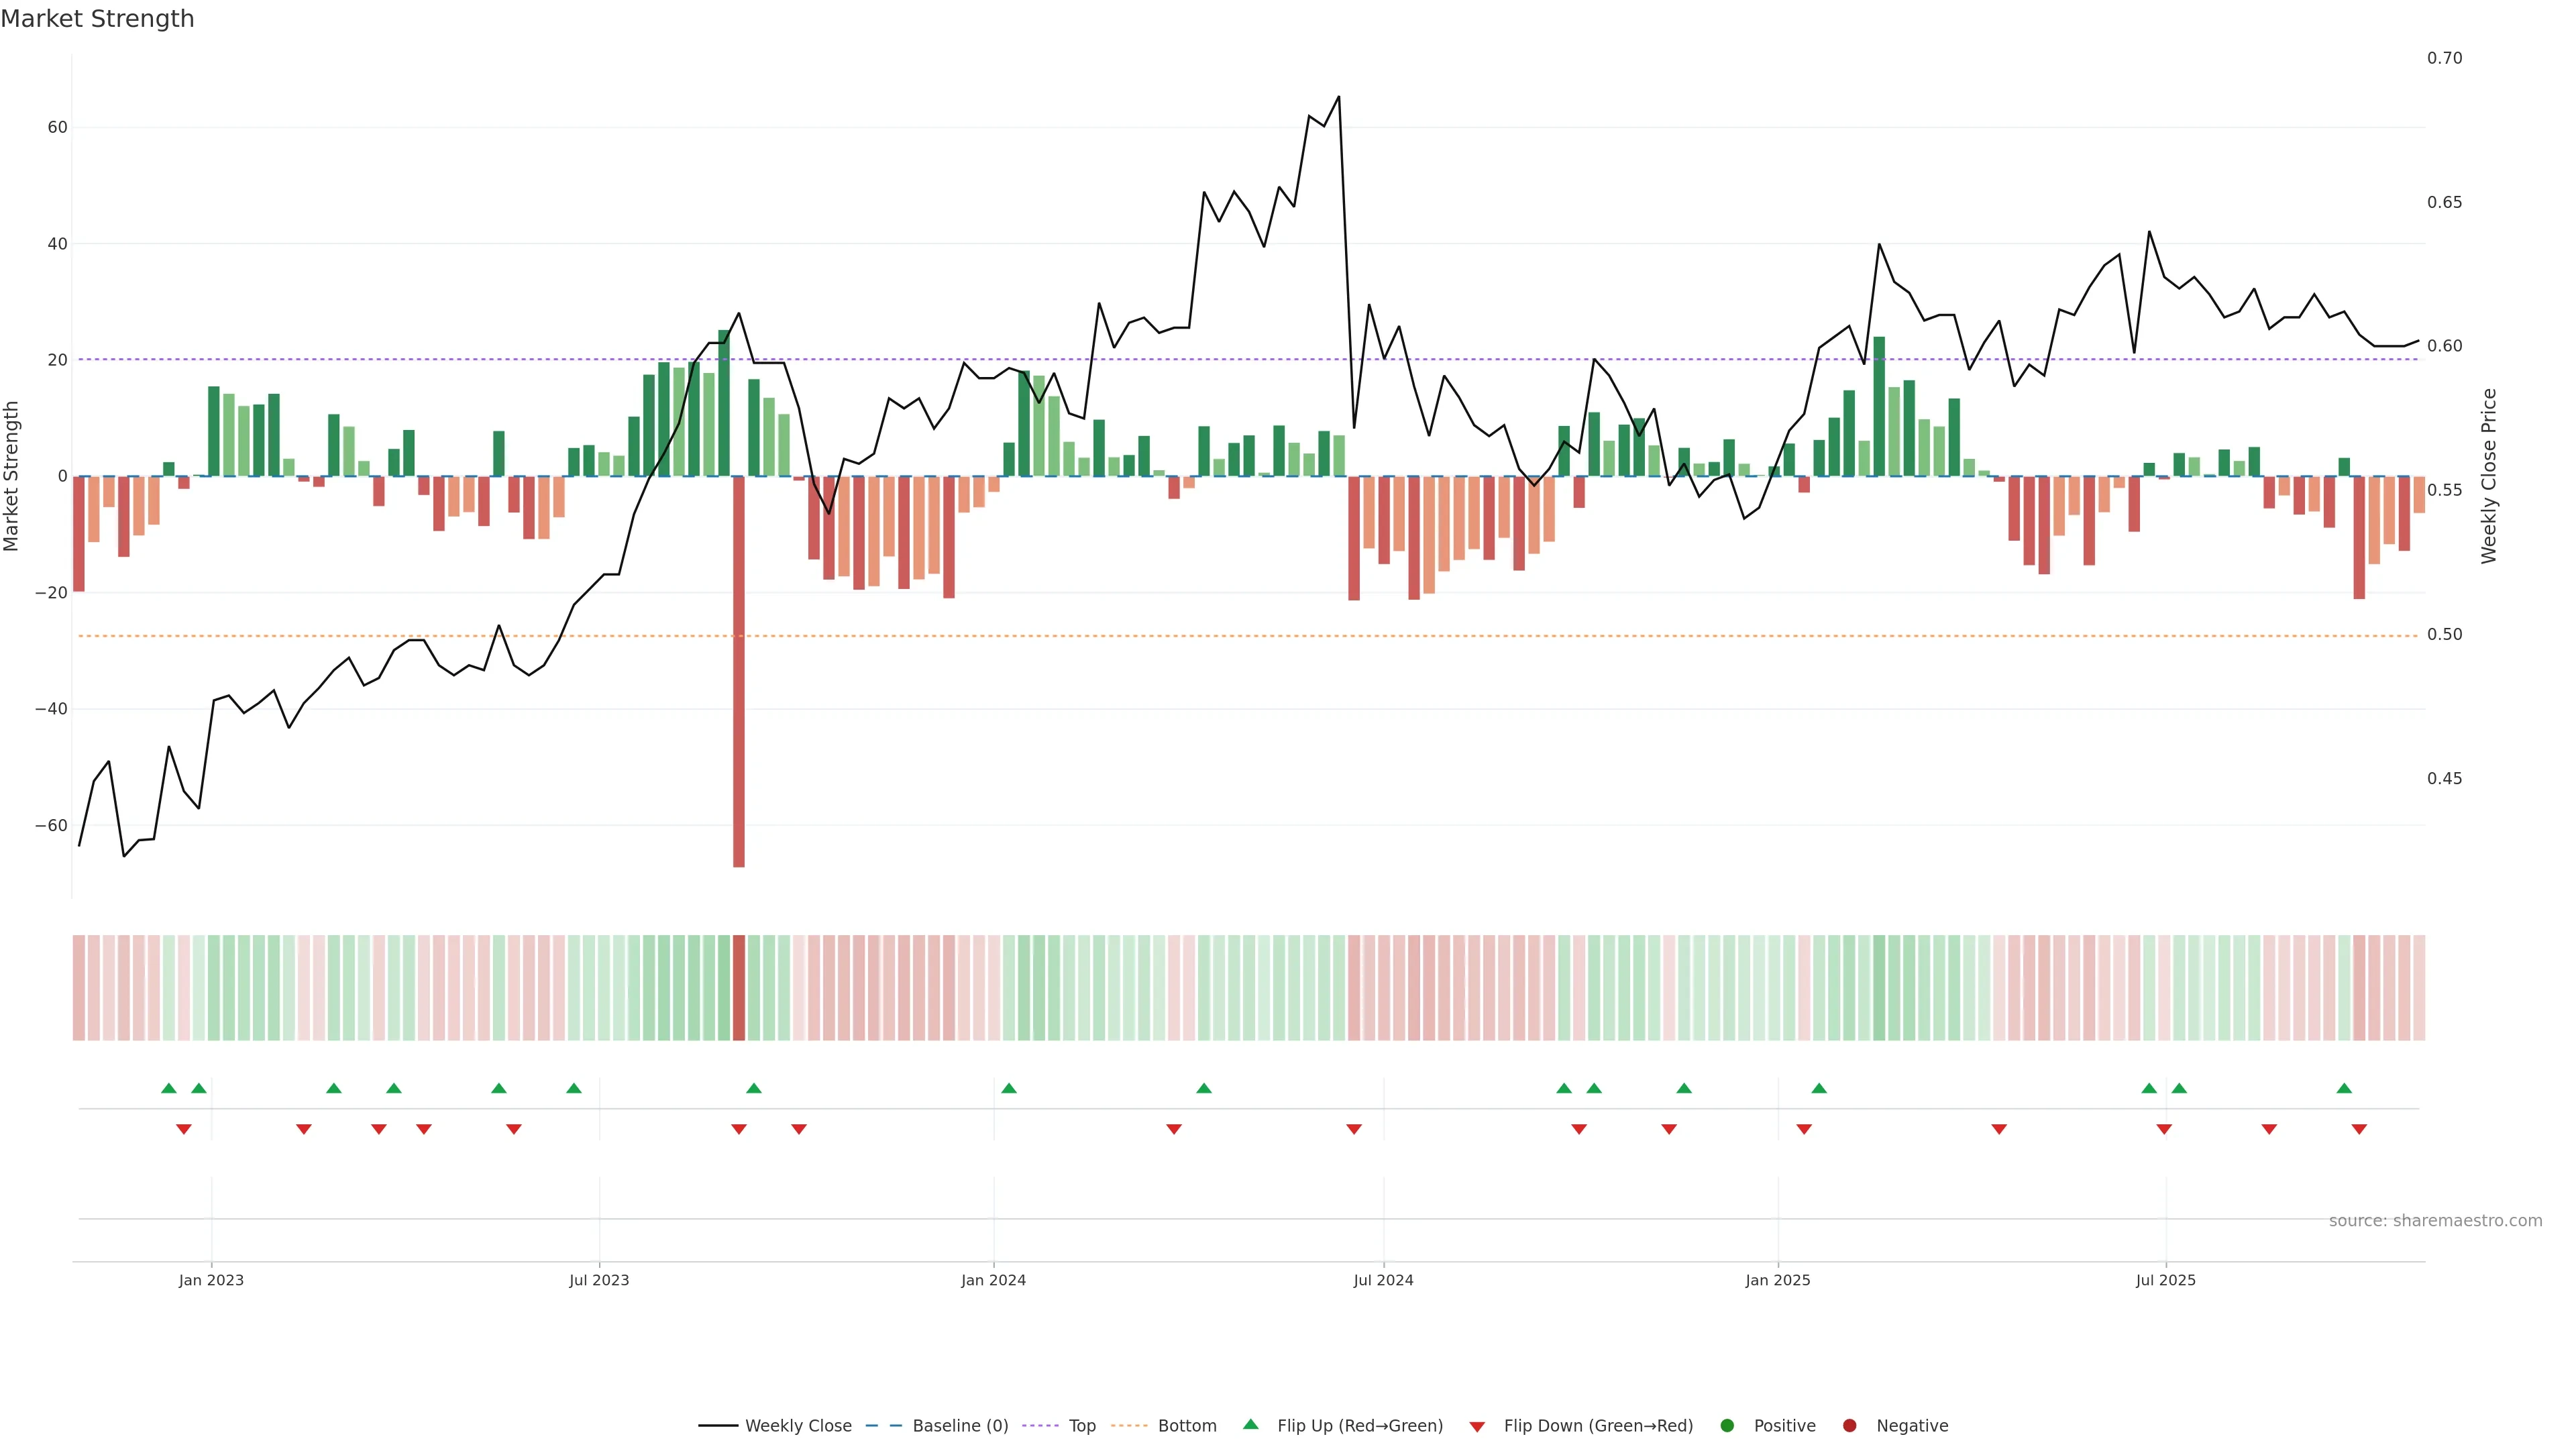Click the Weekly Close Price axis title
This screenshot has width=2576, height=1449.
click(2489, 476)
